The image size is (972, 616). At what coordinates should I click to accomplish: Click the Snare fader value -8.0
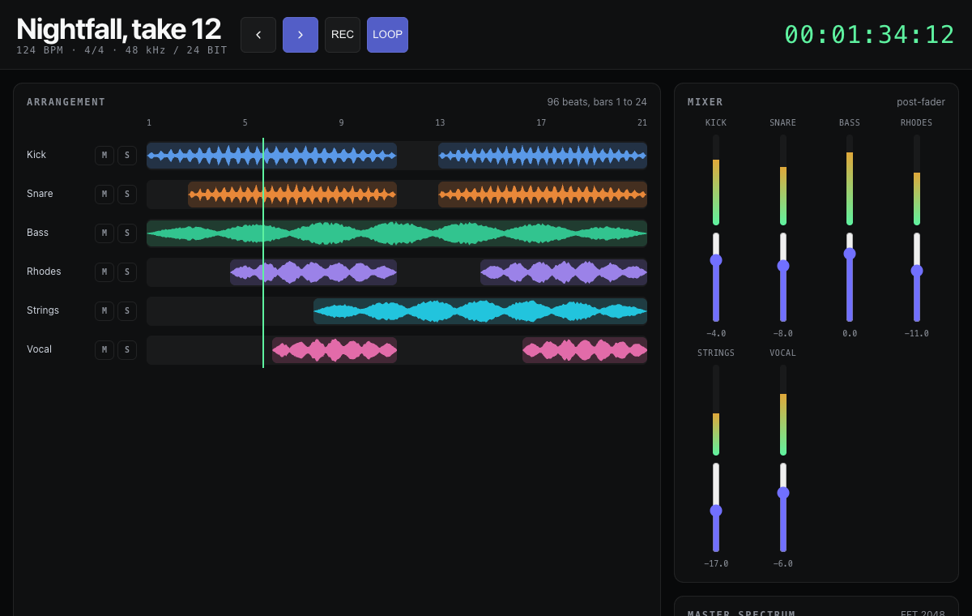coord(783,334)
